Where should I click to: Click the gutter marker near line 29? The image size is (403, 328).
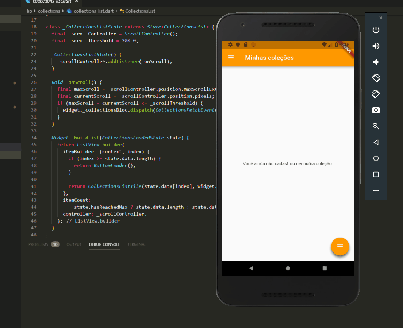pyautogui.click(x=15, y=107)
